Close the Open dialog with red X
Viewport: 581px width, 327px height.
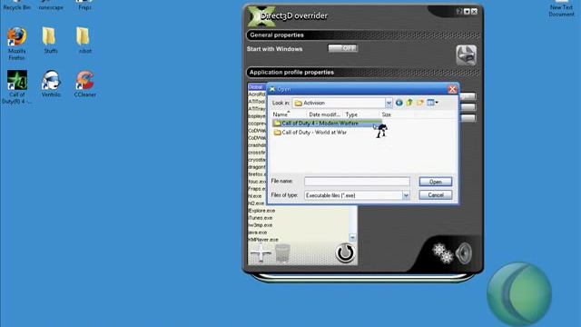[x=452, y=89]
